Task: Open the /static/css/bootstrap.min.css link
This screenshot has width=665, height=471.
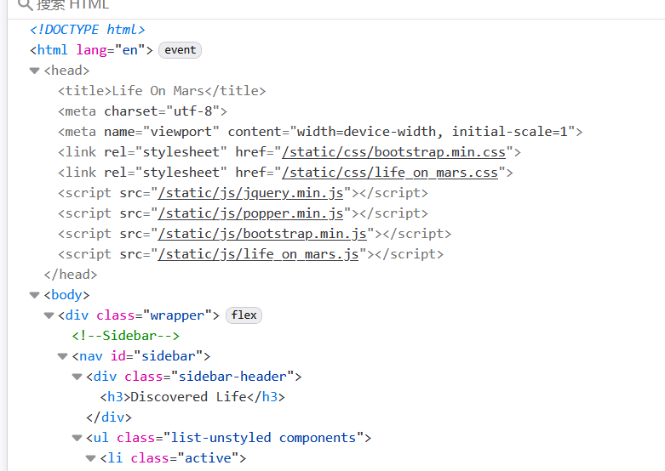Action: tap(394, 152)
